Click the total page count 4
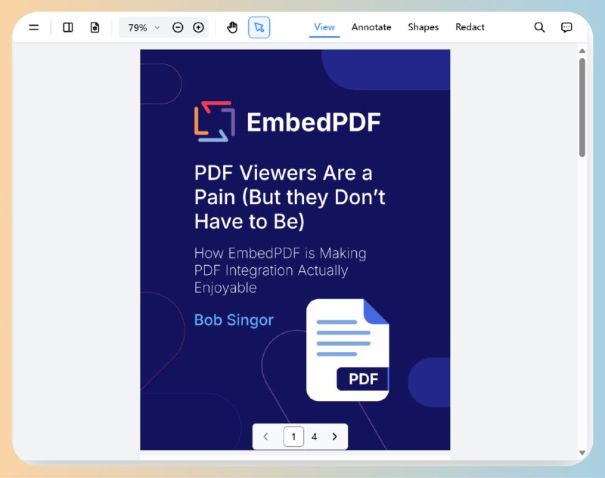The image size is (605, 478). click(x=315, y=436)
